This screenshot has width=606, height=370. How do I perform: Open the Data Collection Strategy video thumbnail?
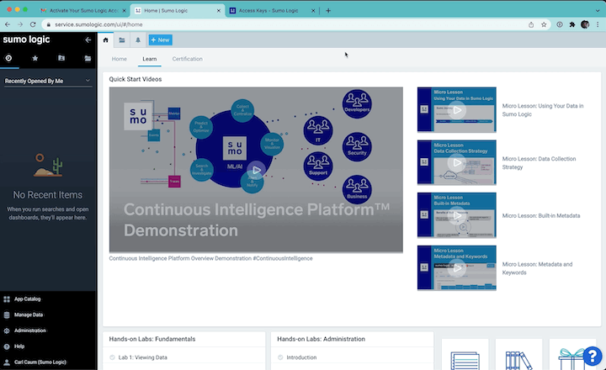pos(457,162)
